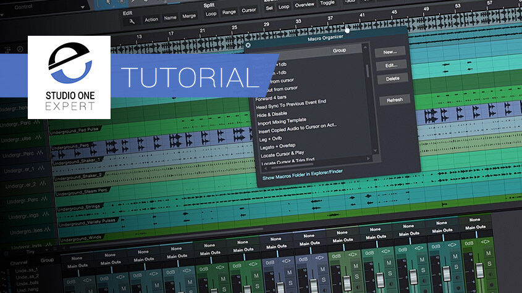This screenshot has width=522, height=293.
Task: Click Macro Organizer list scroll-down arrow
Action: point(376,151)
